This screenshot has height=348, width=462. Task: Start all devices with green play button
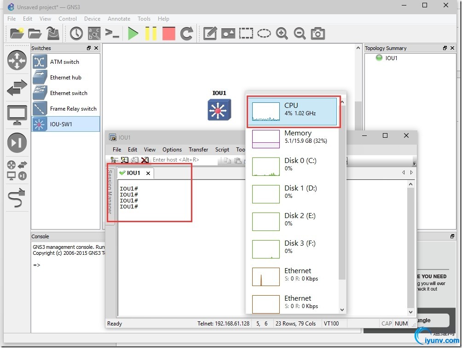(x=133, y=34)
